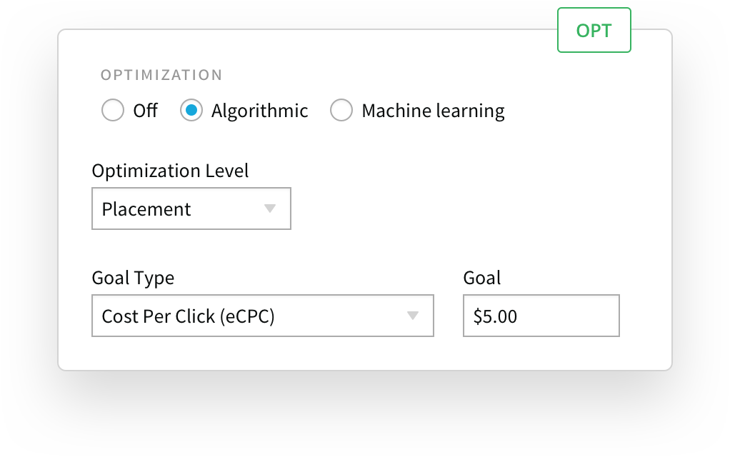Expand the Cost Per Click (eCPC) dropdown
Image resolution: width=730 pixels, height=457 pixels.
pos(263,316)
